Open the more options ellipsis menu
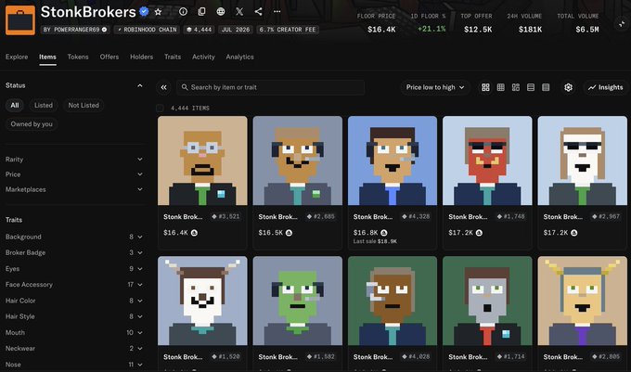The width and height of the screenshot is (631, 372). click(x=277, y=12)
